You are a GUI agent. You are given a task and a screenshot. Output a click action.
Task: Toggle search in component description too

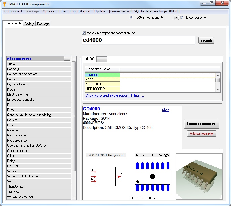click(x=84, y=33)
